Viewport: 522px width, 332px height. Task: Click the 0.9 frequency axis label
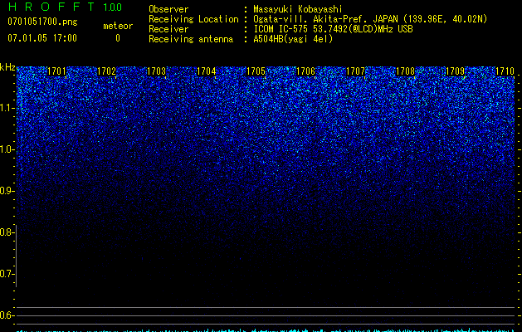tap(7, 191)
